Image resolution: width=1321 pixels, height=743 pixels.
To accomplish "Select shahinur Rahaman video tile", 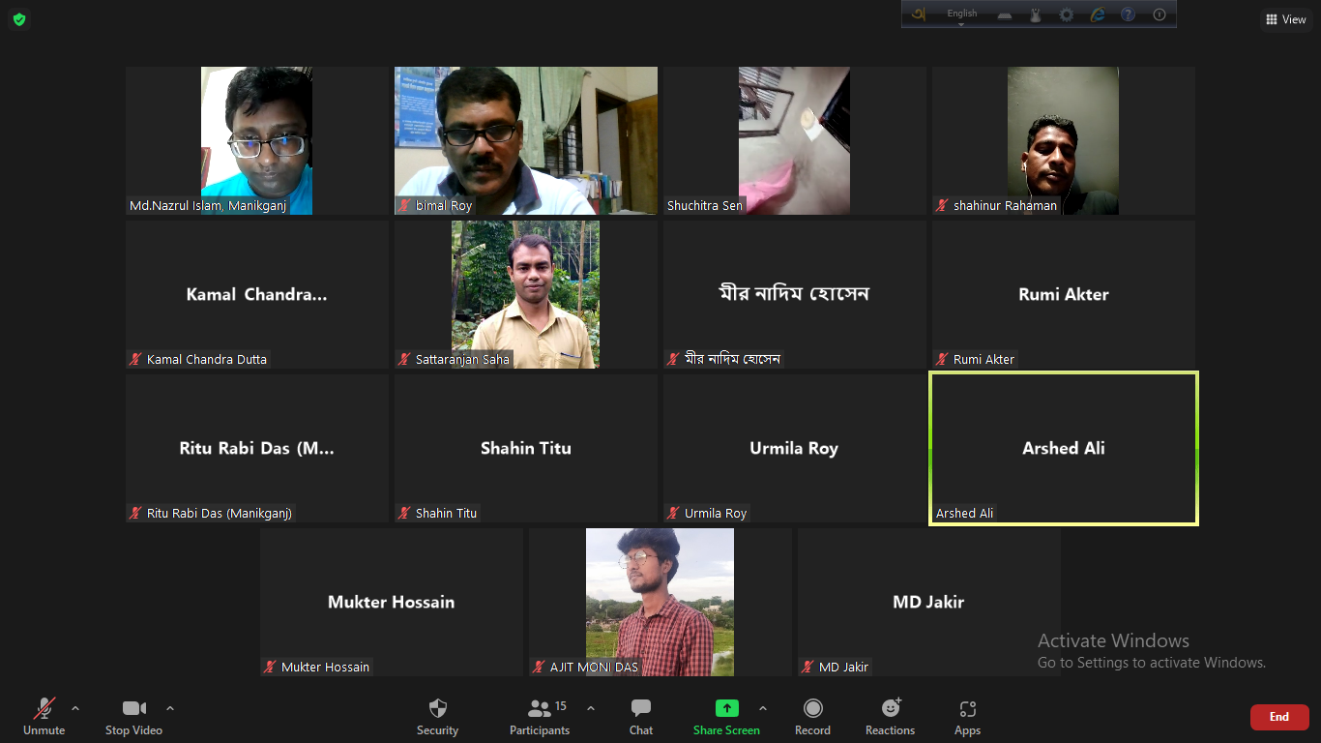I will pos(1064,140).
